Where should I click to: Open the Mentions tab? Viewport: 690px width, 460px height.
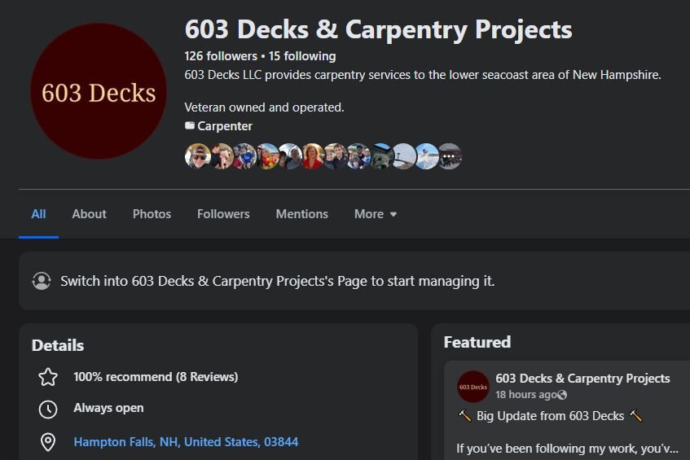[x=302, y=214]
